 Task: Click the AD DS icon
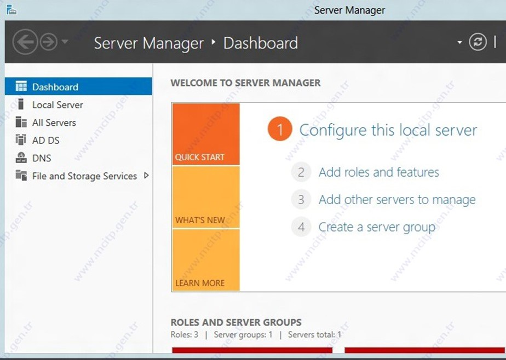[x=21, y=140]
